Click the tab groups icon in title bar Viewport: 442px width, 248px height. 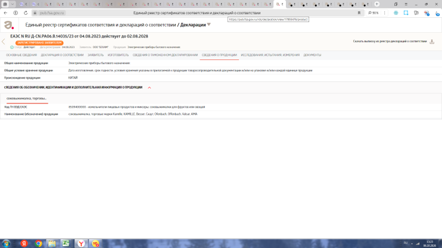click(x=396, y=4)
